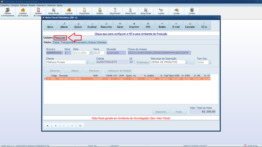
Task: Open the Data calendar picker
Action: coord(91,53)
